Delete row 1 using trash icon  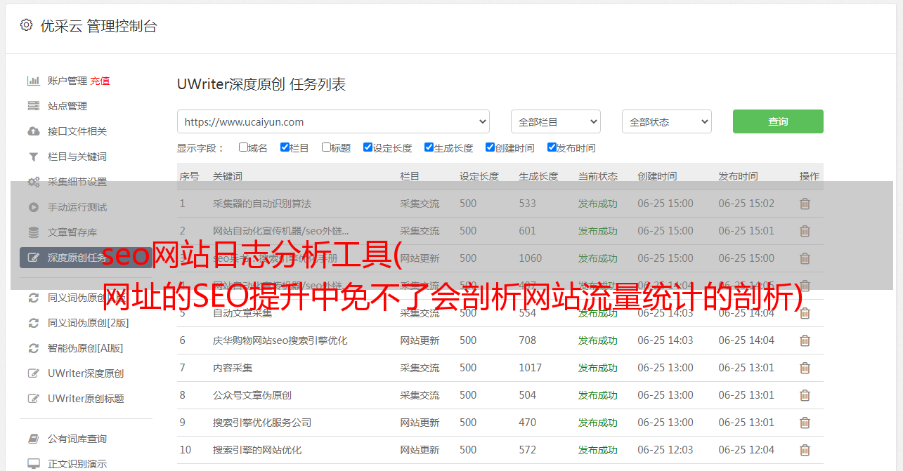pyautogui.click(x=805, y=204)
